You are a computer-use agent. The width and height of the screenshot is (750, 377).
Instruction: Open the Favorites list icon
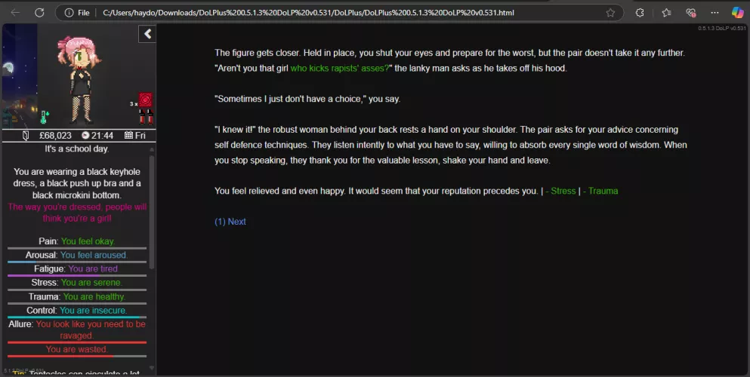[666, 13]
